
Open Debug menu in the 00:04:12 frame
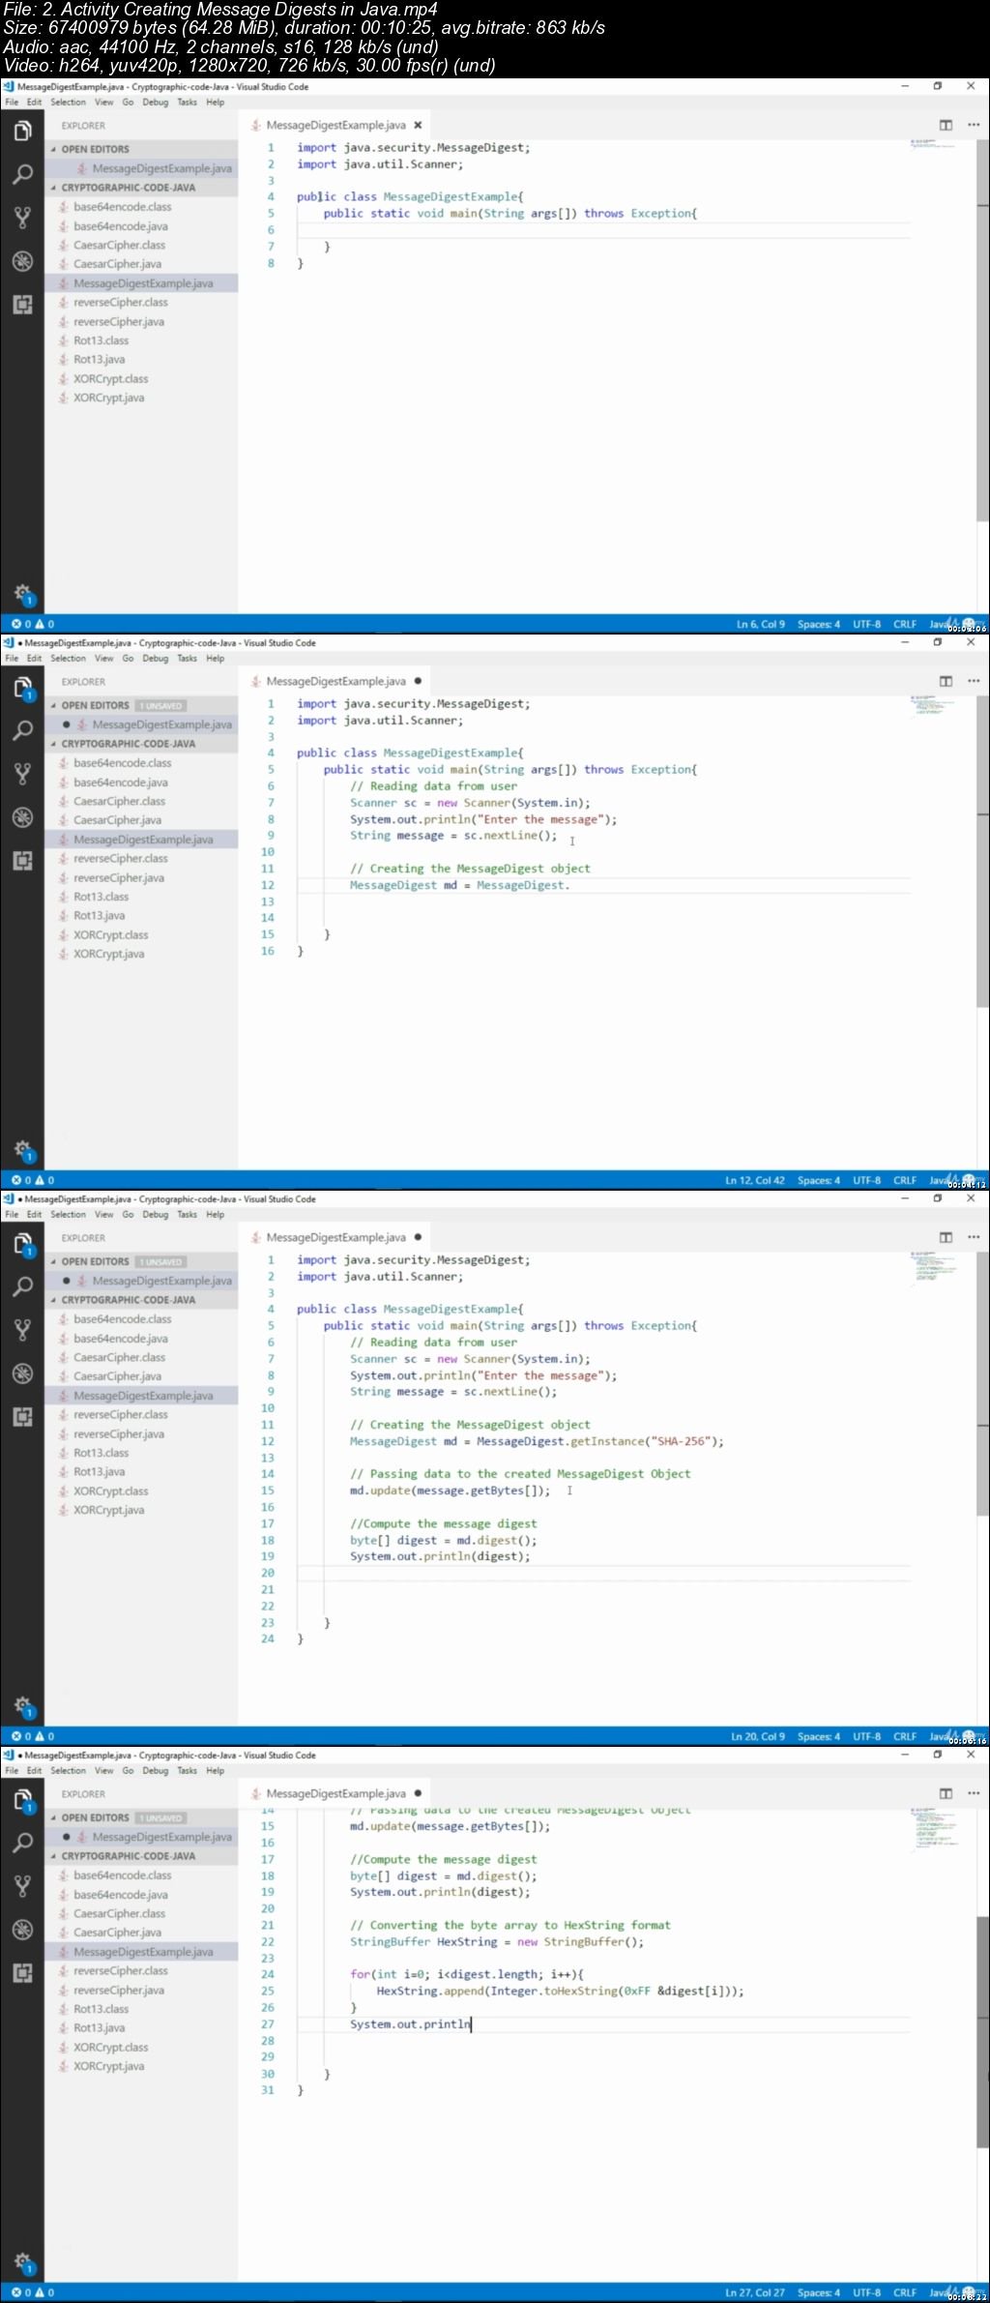[x=155, y=658]
